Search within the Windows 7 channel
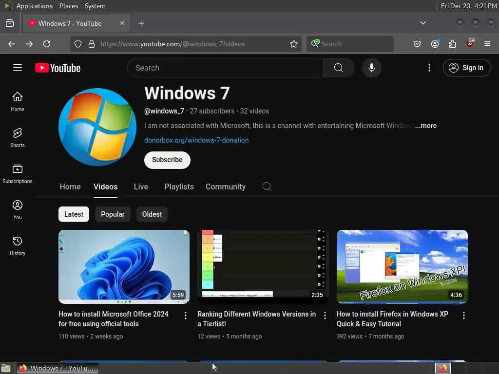The image size is (499, 374). [267, 187]
